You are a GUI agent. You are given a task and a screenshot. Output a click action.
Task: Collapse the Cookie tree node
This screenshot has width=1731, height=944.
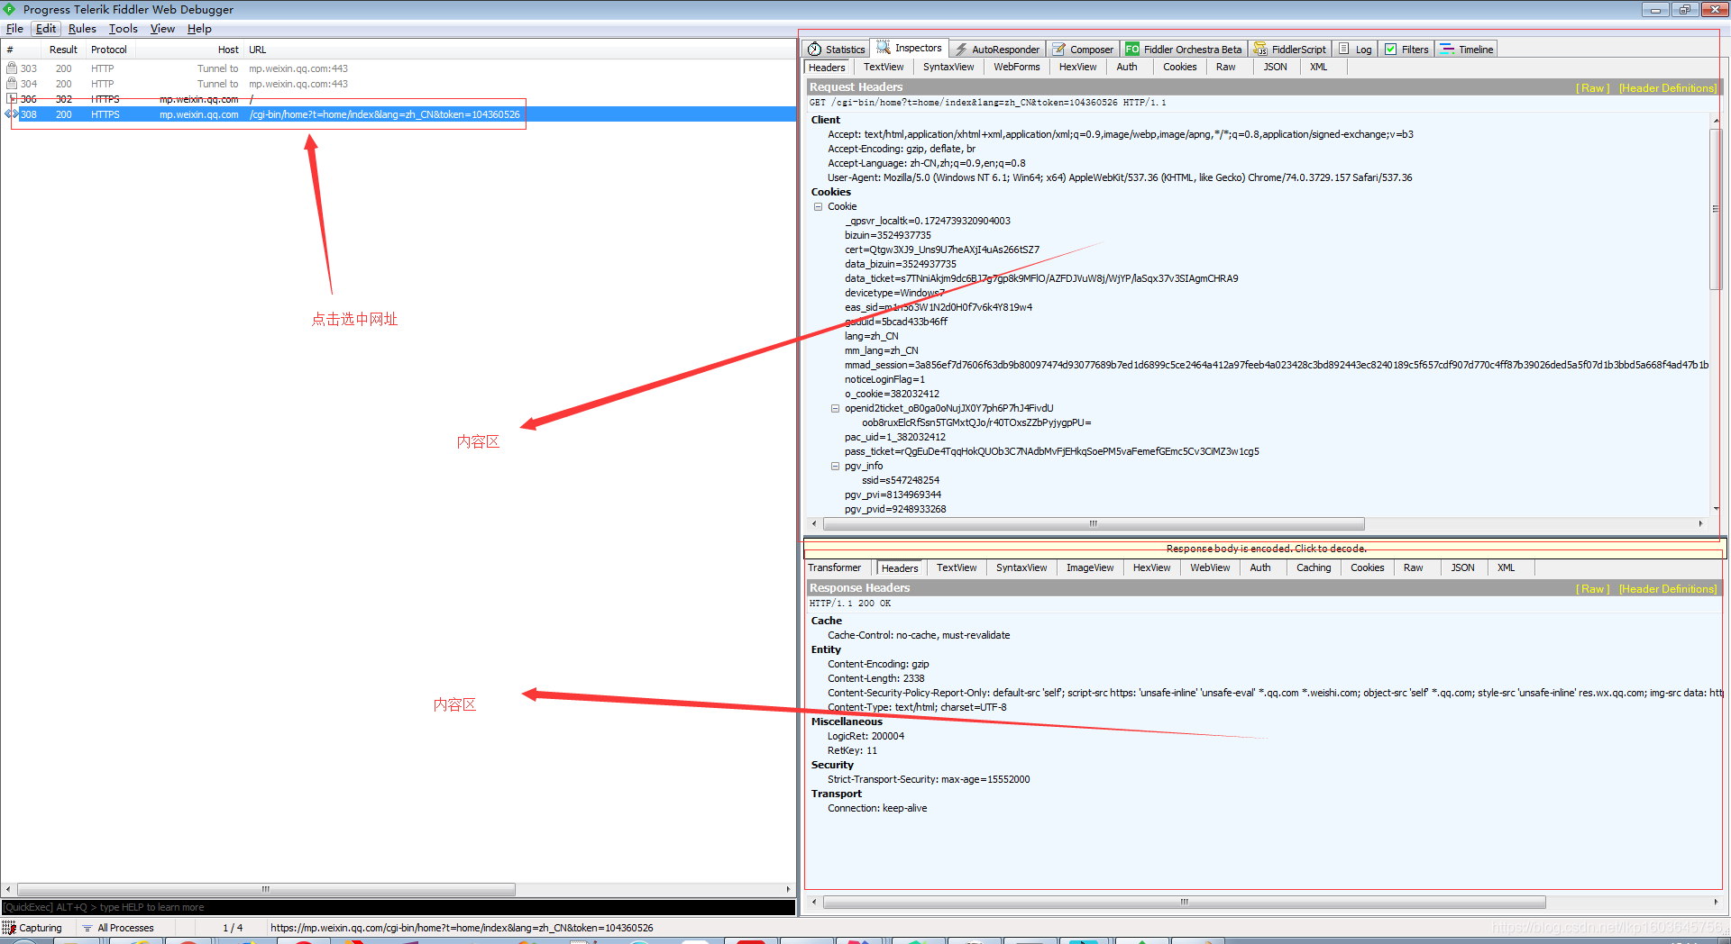tap(819, 206)
